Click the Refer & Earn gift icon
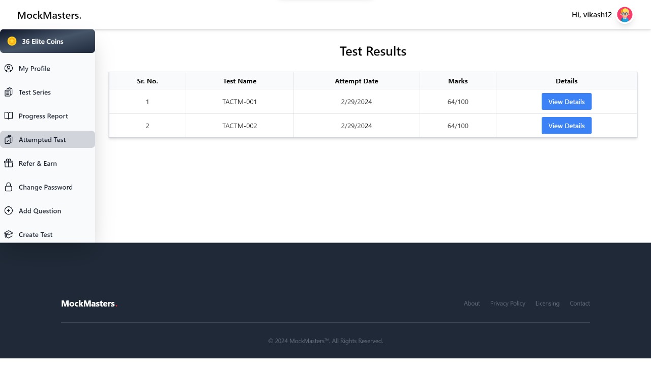The width and height of the screenshot is (651, 366). [x=9, y=163]
